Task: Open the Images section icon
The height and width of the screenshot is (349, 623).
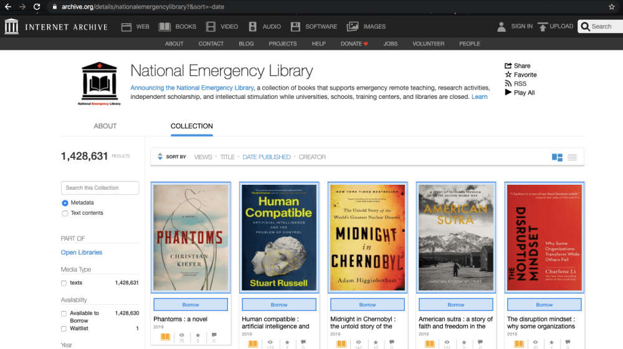Action: 353,27
